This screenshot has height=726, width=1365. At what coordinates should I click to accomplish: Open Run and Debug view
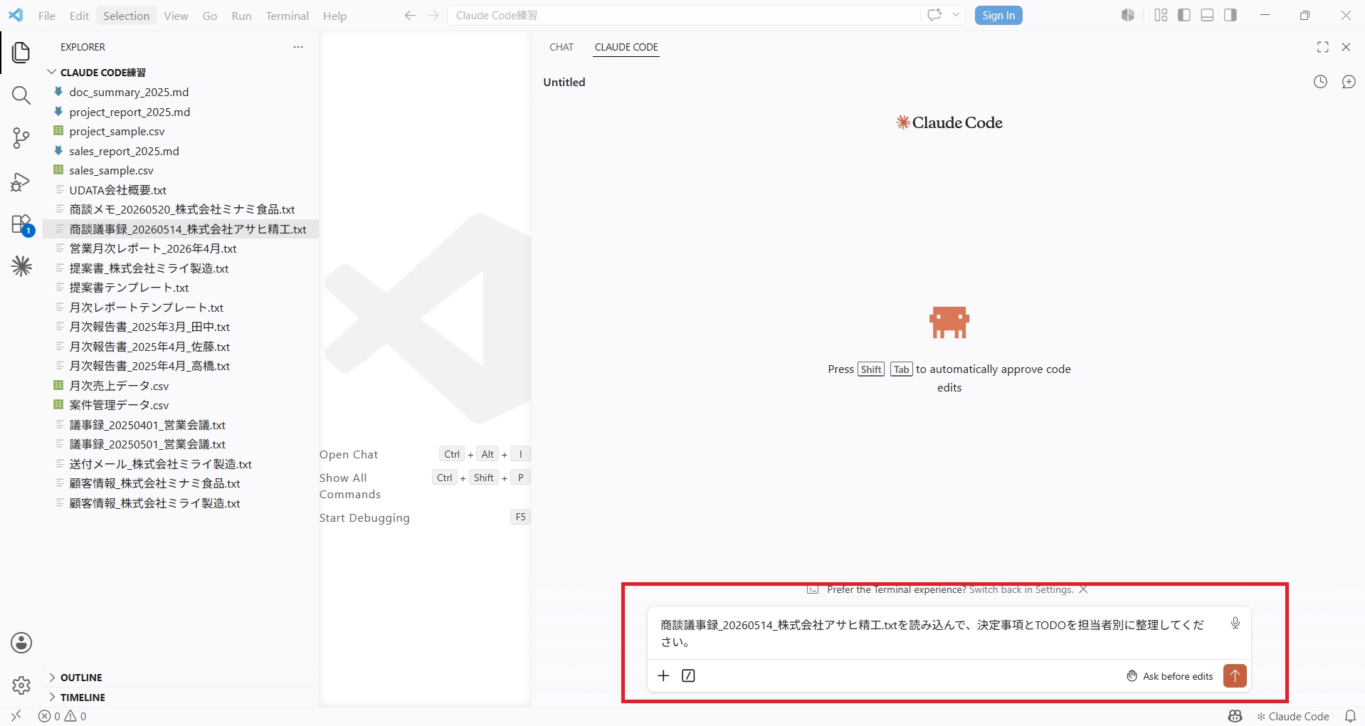pos(21,182)
